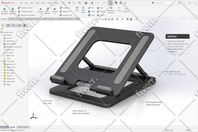Open Reference Geometry tool
198x132 pixels.
coord(111,10)
